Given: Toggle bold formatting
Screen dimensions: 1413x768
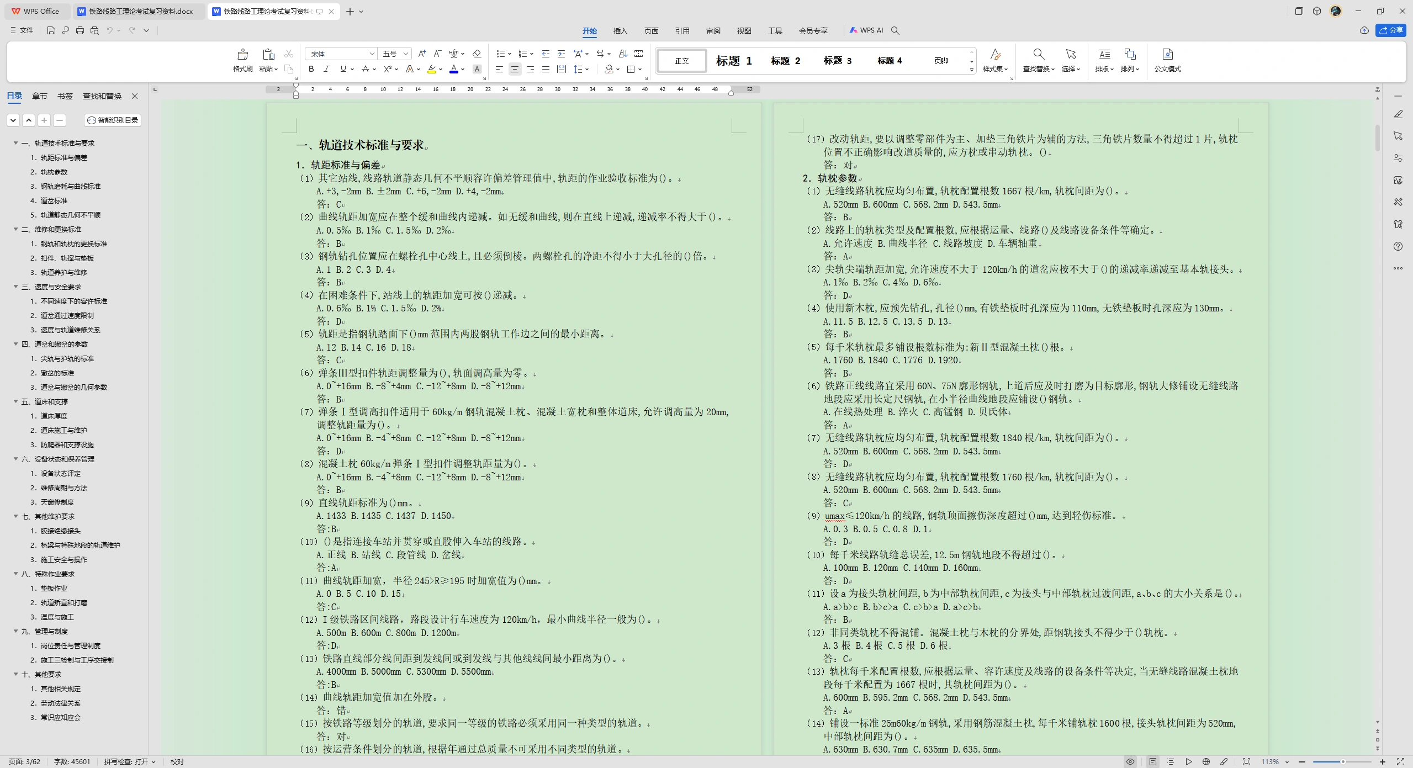Looking at the screenshot, I should (x=311, y=69).
